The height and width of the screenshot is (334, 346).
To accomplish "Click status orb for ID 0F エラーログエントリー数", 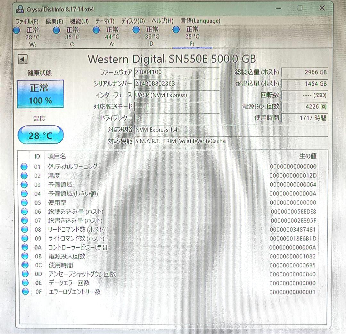I will [25, 291].
